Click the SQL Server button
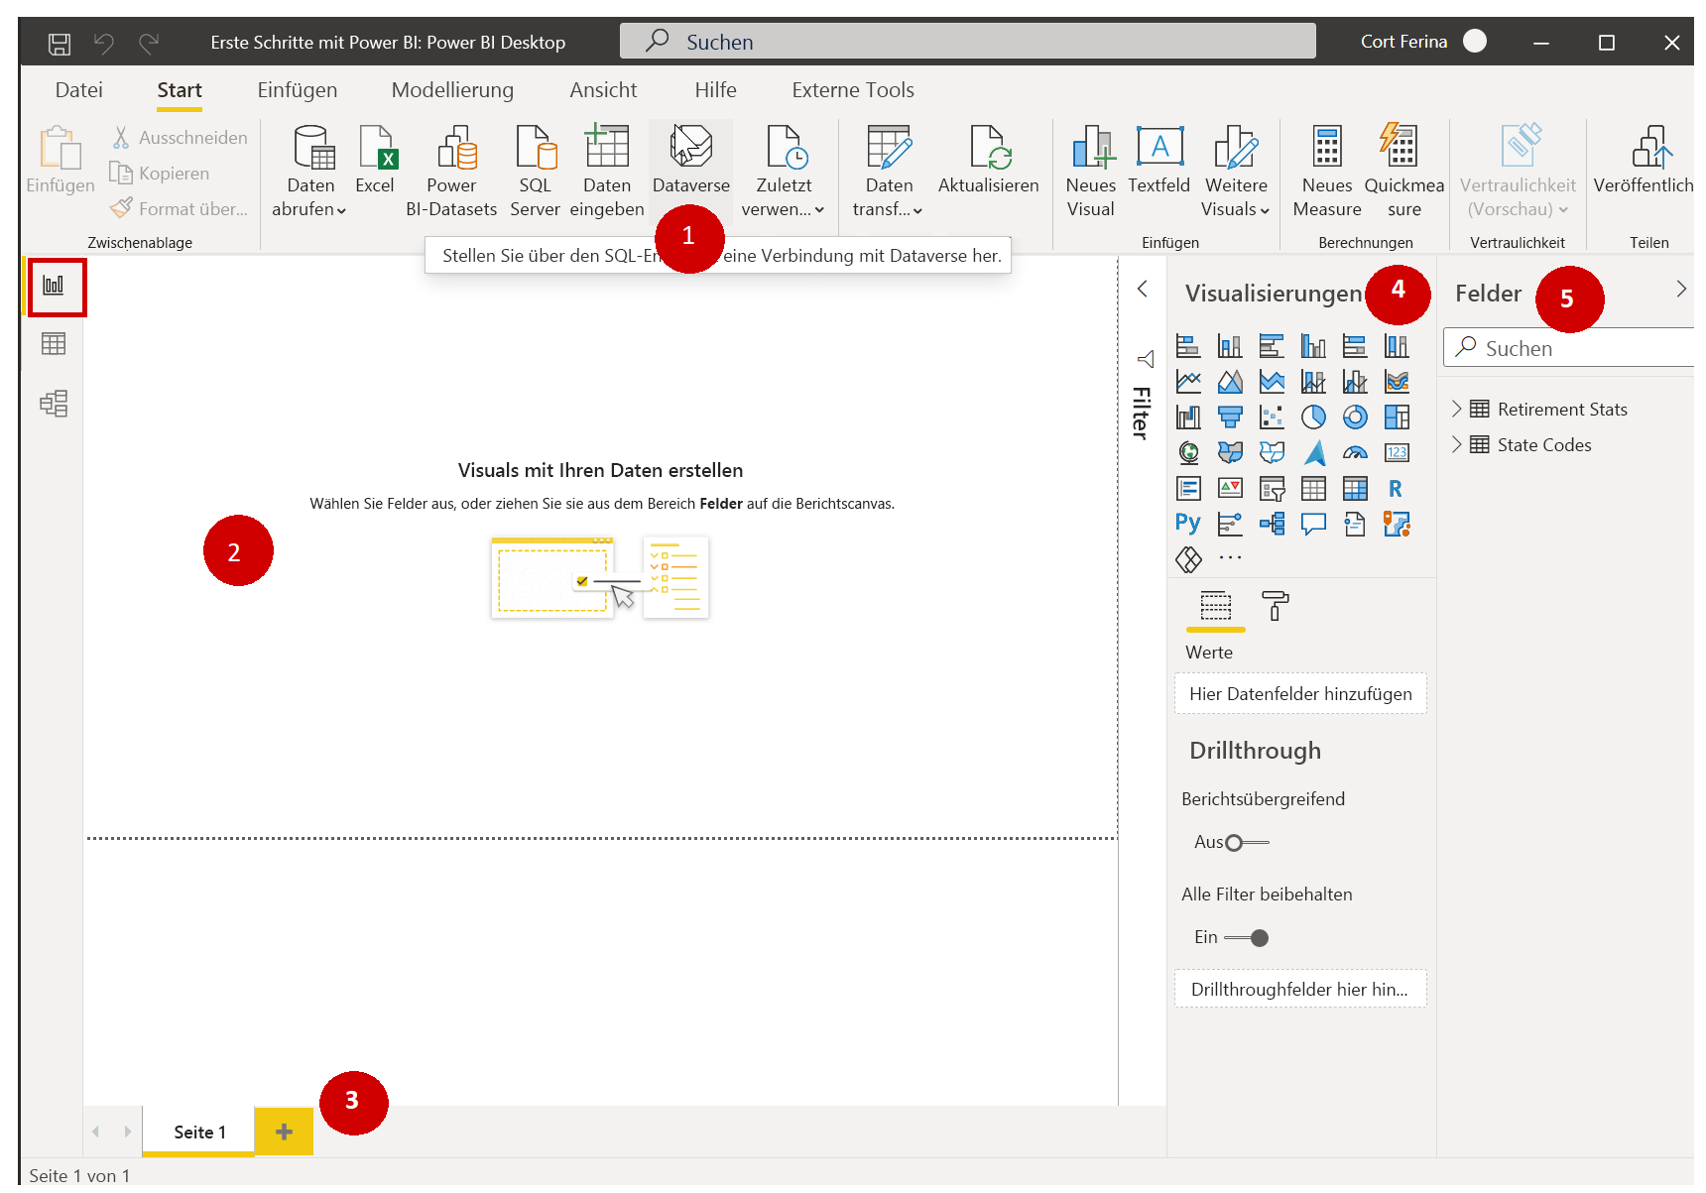Image resolution: width=1706 pixels, height=1193 pixels. [x=535, y=171]
